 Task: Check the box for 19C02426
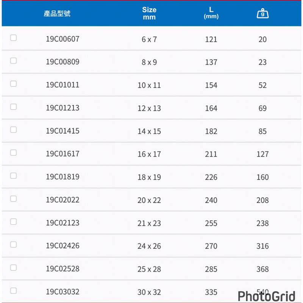14,245
